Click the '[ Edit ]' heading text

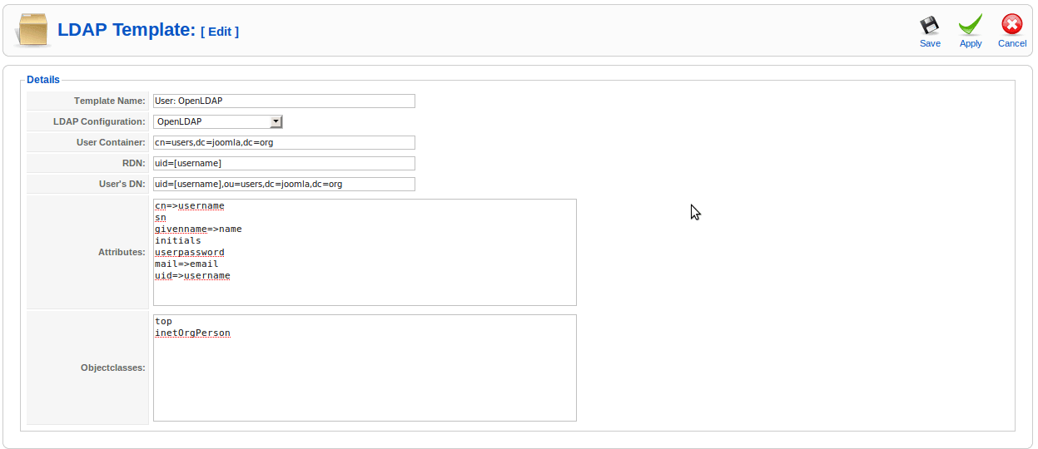pos(220,32)
